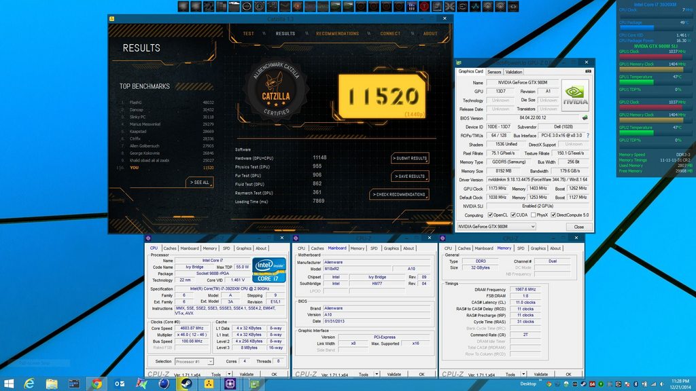Click the Driver Version field in GPU-Z
Viewport: 696px width, 391px height.
(538, 179)
